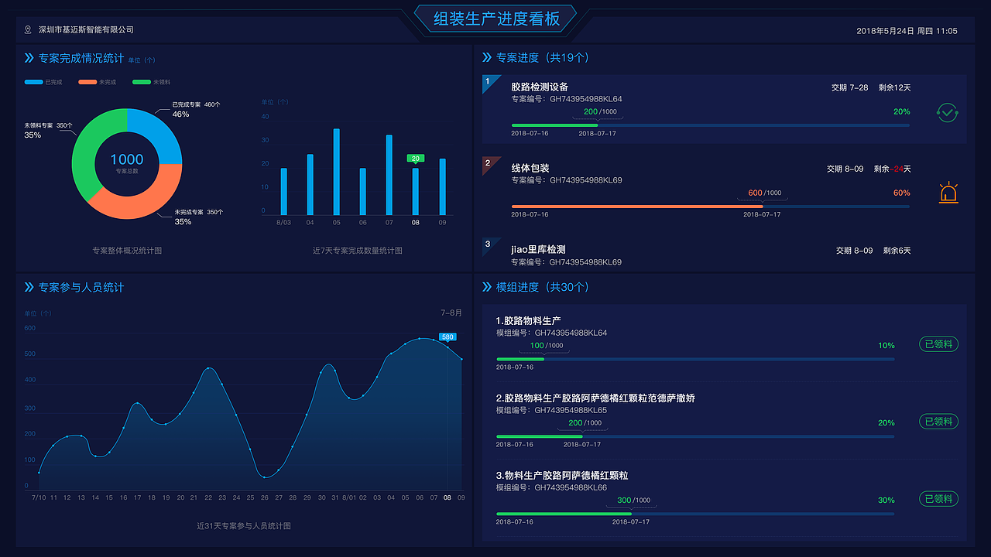Click the 580 data label on the line chart
Viewport: 991px width, 557px height.
tap(447, 337)
